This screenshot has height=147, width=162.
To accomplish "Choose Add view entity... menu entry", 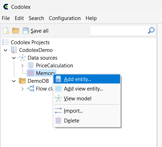I will click(x=87, y=89).
